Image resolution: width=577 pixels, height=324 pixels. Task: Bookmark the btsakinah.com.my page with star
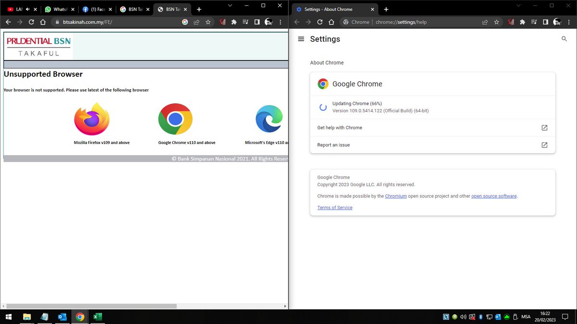point(208,22)
